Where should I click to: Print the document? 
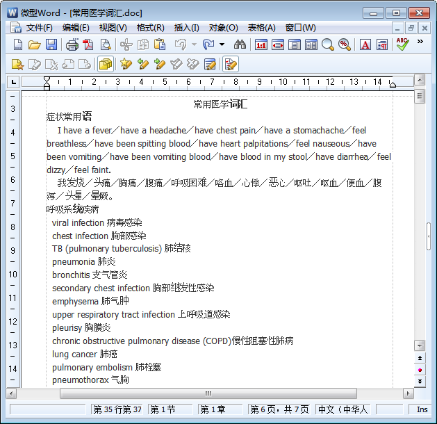point(72,44)
